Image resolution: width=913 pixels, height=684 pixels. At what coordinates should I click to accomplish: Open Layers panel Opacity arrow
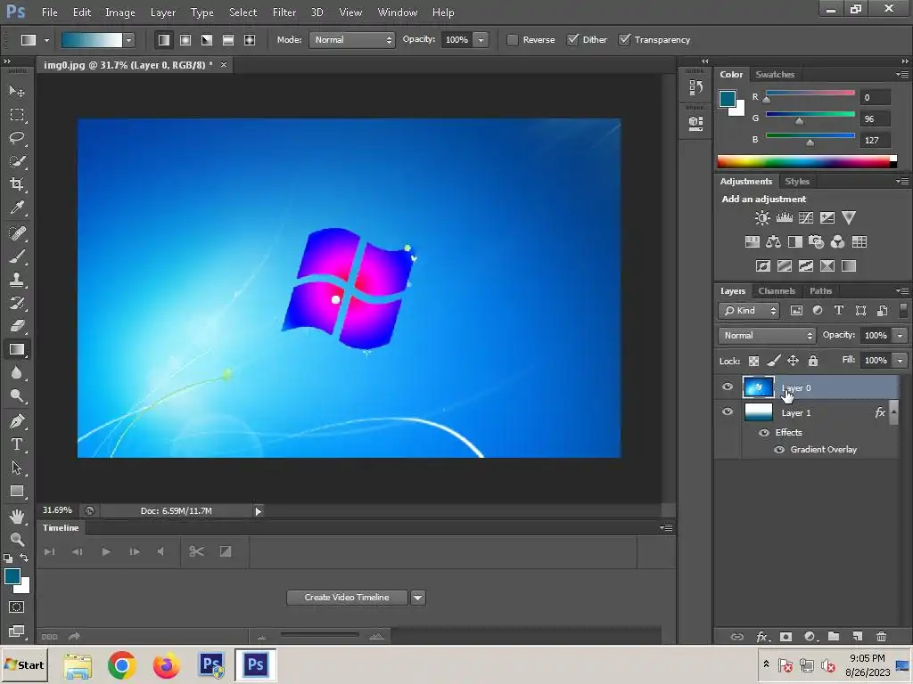point(901,336)
